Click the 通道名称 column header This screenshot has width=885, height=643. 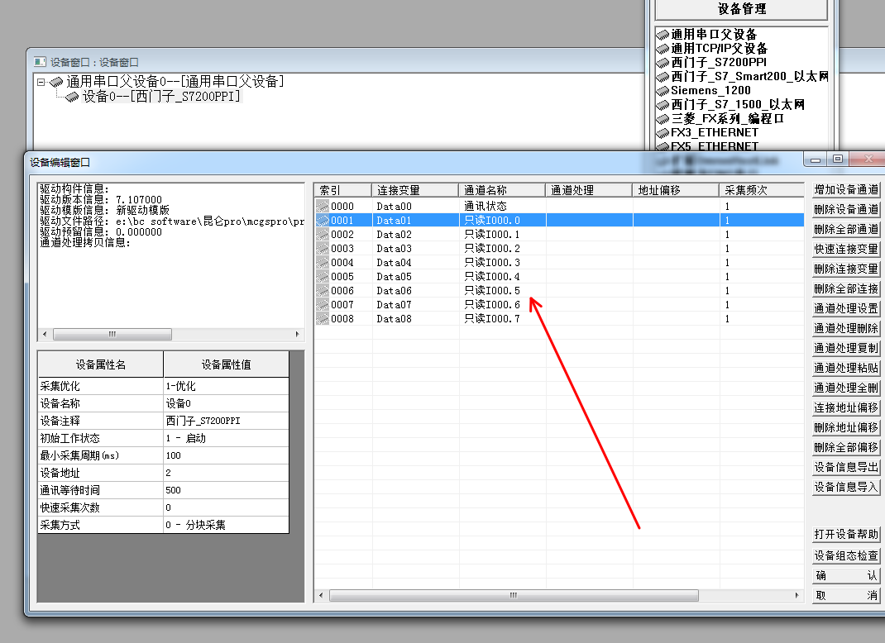[x=502, y=190]
